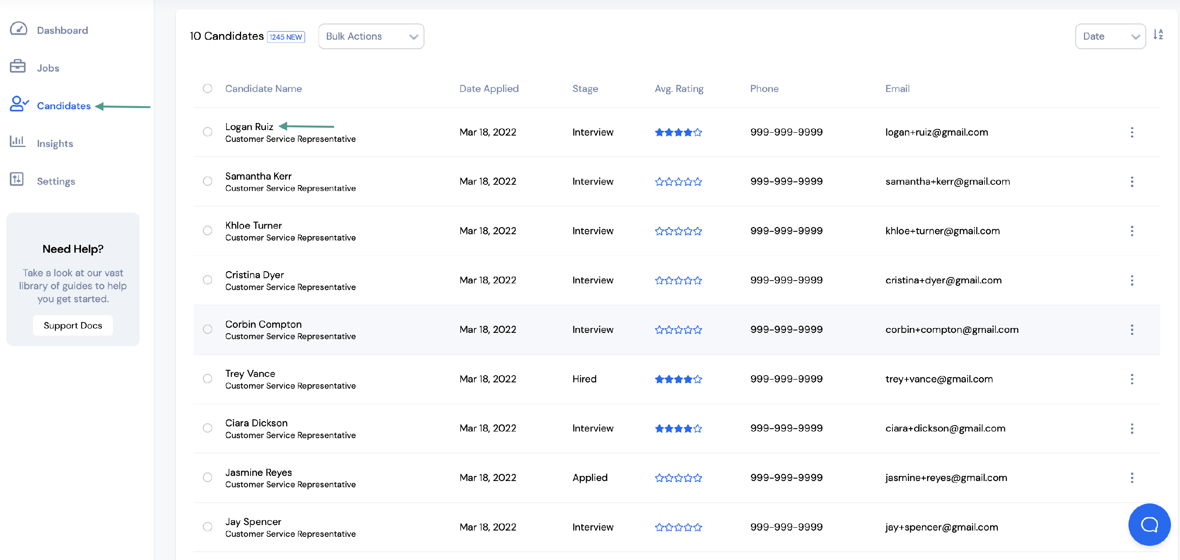Click email jay+spencer@gmail.com

pyautogui.click(x=941, y=527)
